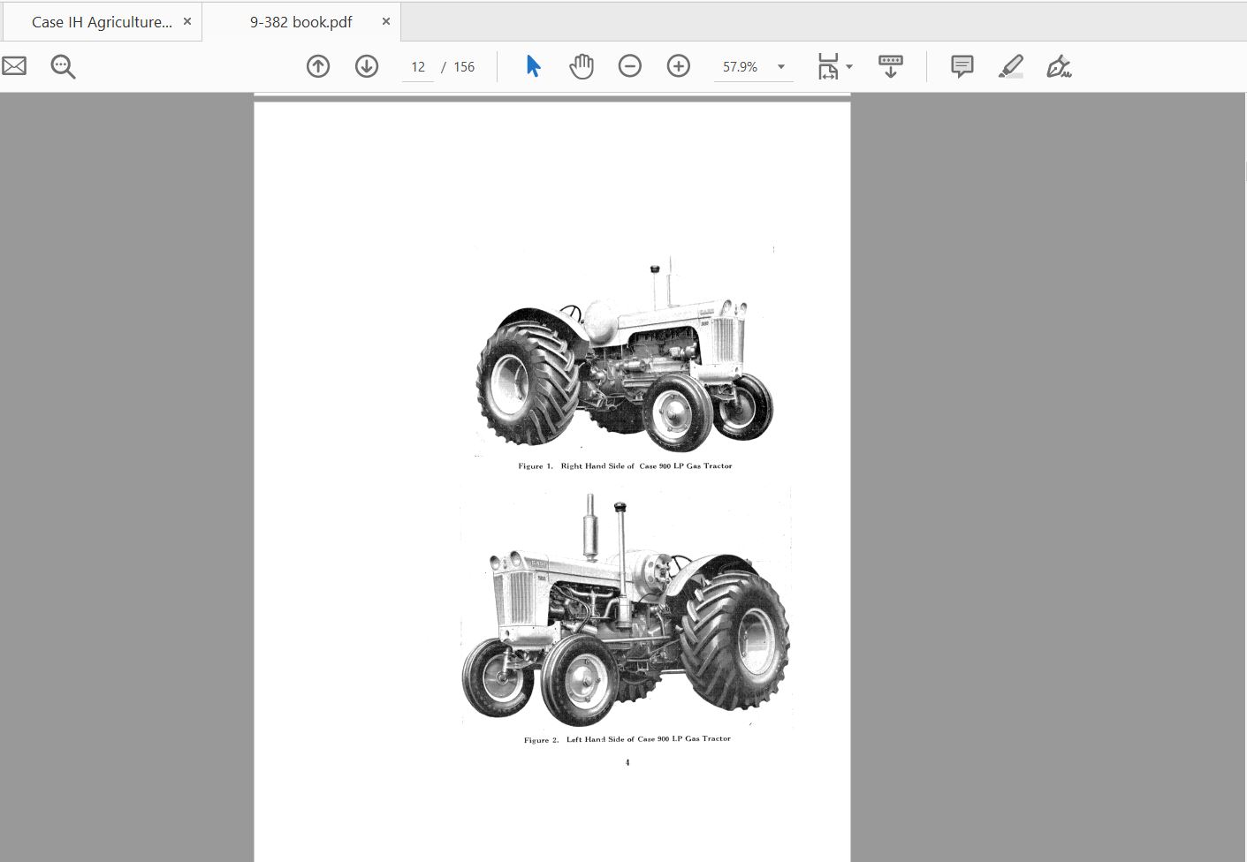1247x862 pixels.
Task: Edit the current page number field
Action: [418, 67]
